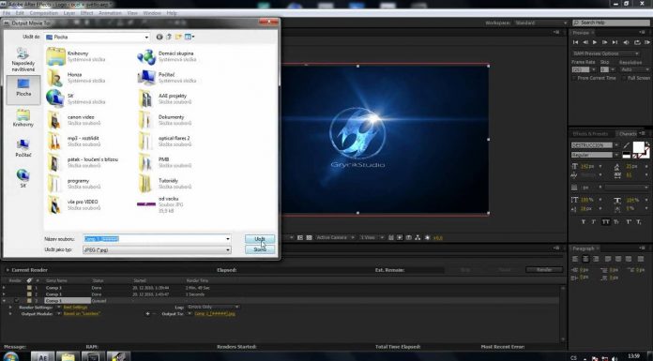Select the Domácí skupina item

(x=167, y=56)
